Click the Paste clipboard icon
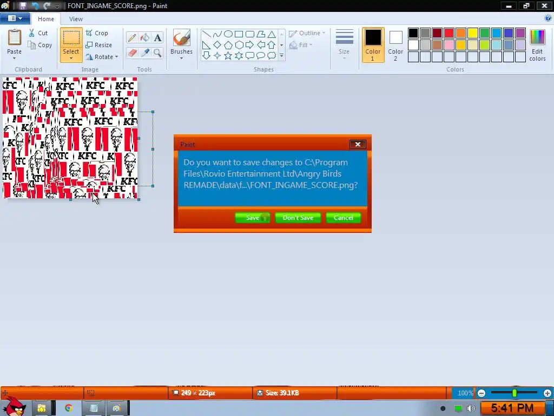 pyautogui.click(x=15, y=37)
